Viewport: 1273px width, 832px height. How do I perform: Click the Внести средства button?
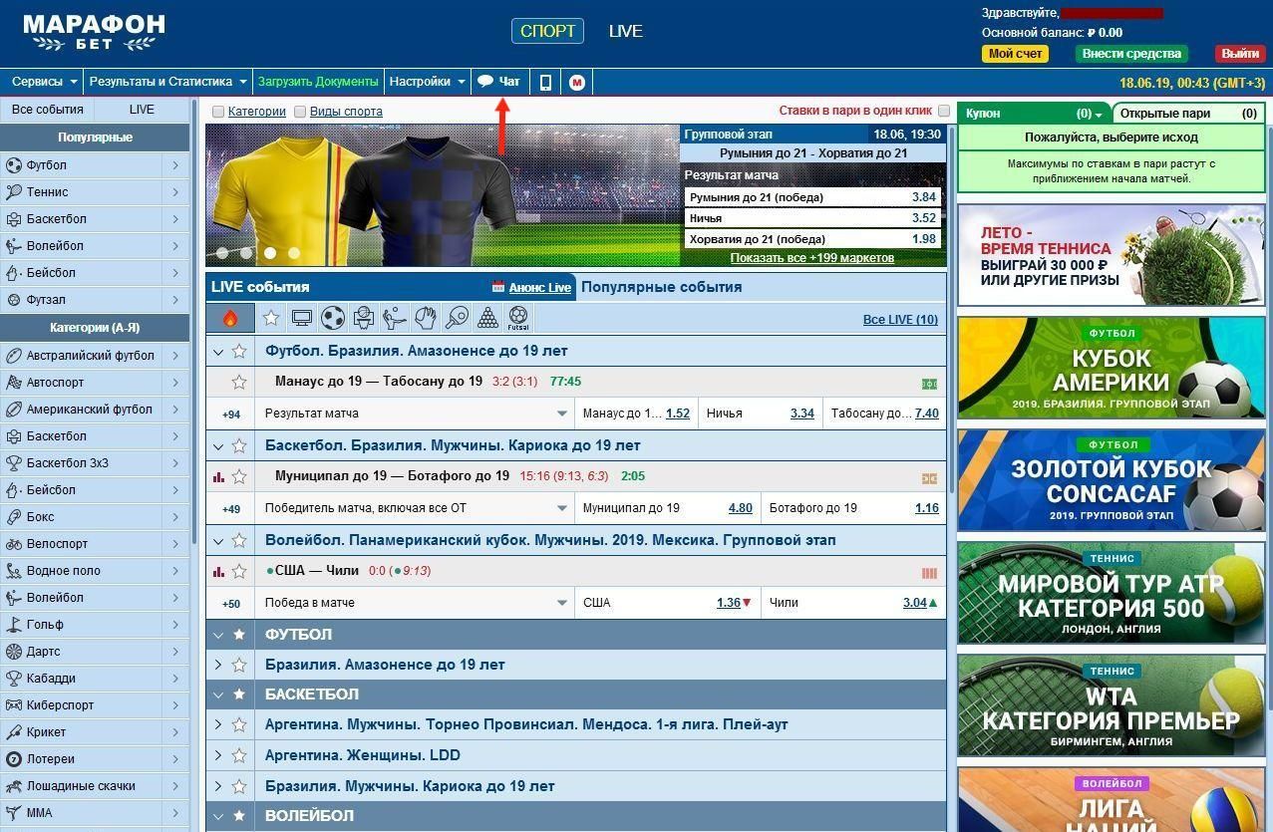[1131, 54]
